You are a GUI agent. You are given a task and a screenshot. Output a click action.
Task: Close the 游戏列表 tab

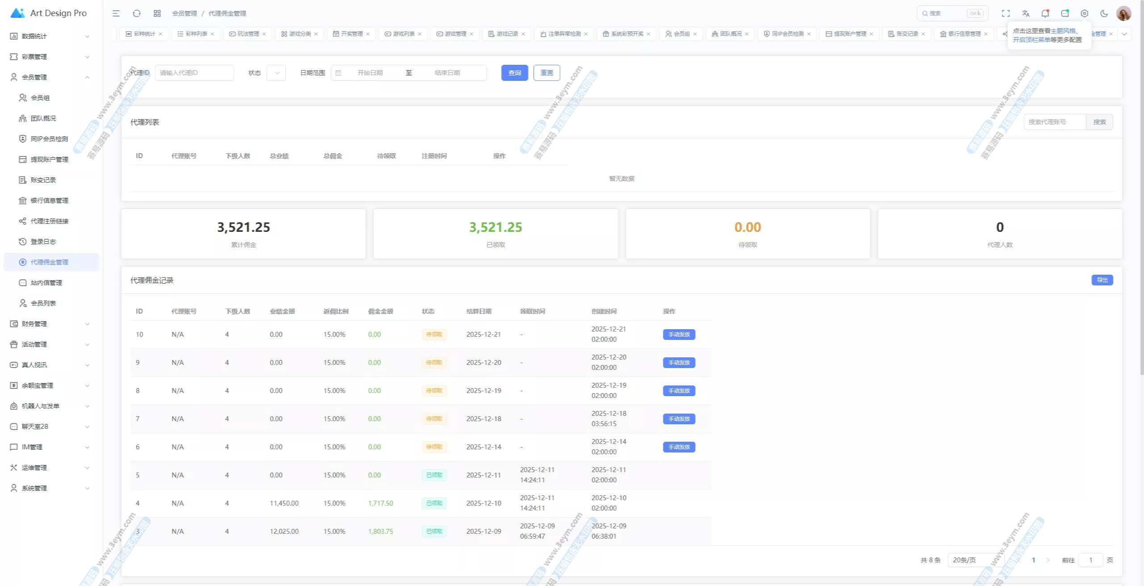tap(420, 34)
